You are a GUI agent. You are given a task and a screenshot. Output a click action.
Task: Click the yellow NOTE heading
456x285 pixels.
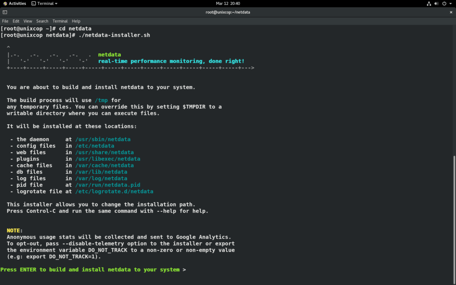pos(13,230)
